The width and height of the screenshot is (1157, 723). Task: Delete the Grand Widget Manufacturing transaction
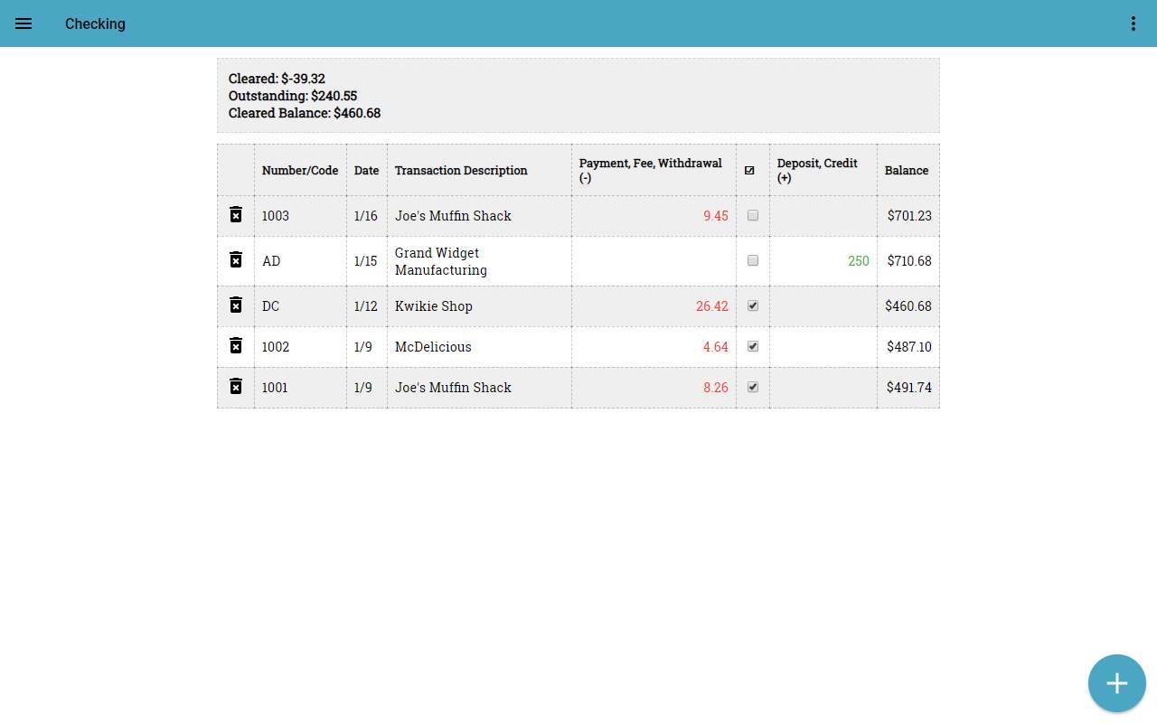point(236,260)
